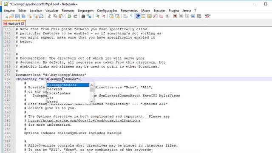Open the Editar menu

tap(22, 11)
